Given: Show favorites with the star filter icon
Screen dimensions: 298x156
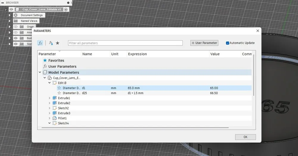Looking at the screenshot, I should pyautogui.click(x=58, y=43).
